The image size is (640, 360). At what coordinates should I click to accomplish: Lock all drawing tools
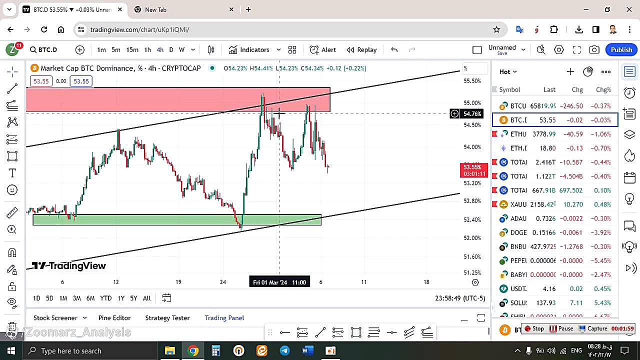(x=12, y=286)
